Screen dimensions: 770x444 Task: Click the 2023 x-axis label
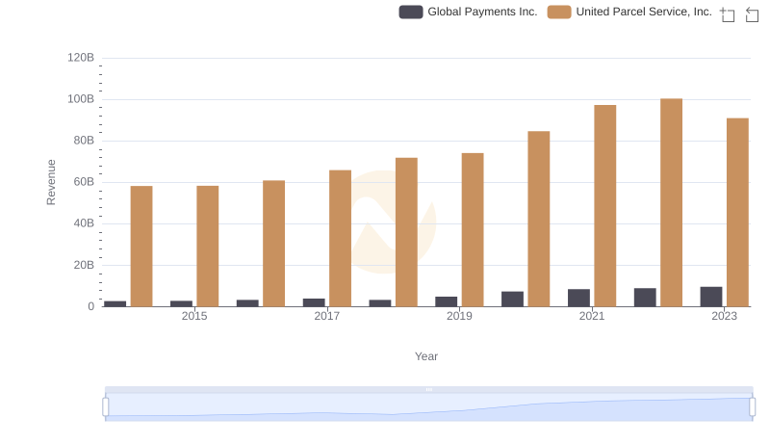725,316
